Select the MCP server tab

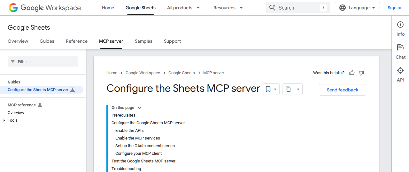[x=111, y=41]
